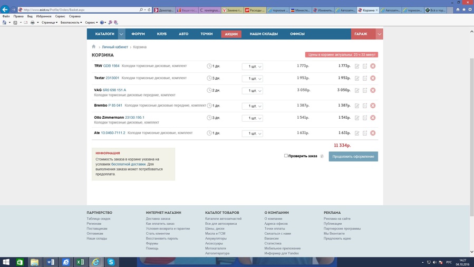Open the browser favorites star icon
The height and width of the screenshot is (267, 474).
pos(464,9)
